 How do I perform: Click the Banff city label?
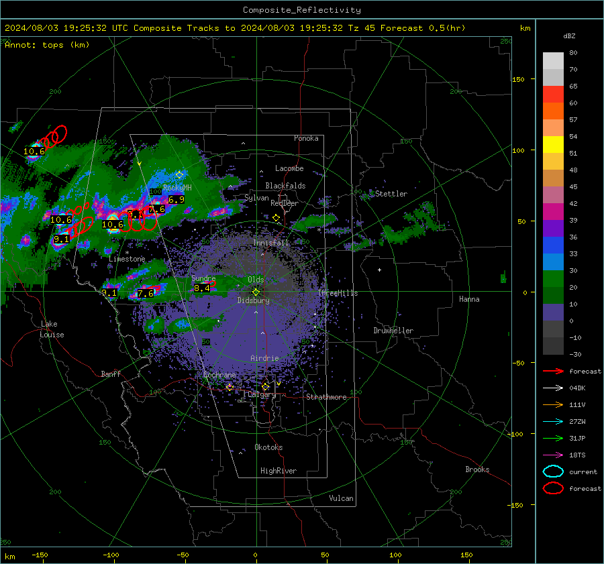tap(111, 374)
